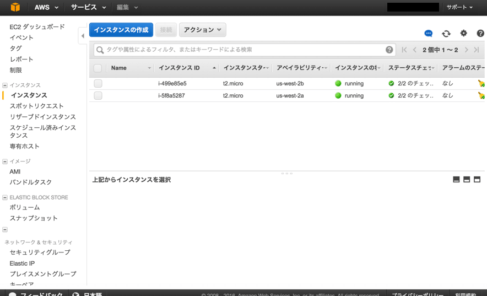Check the box for instance i-5f8a5287
Screen dimensions: 487x296
coord(98,95)
